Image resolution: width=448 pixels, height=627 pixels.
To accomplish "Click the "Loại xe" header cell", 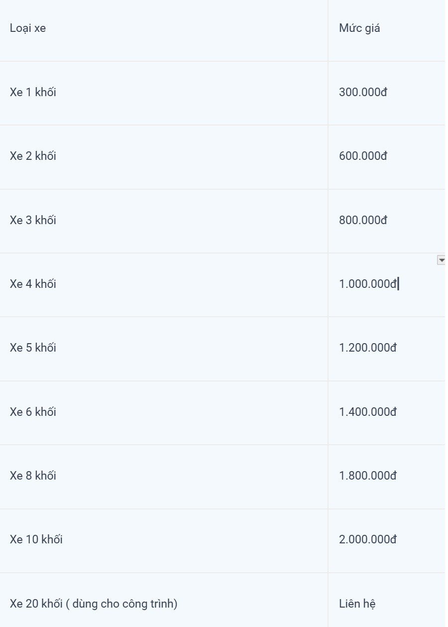I will (28, 28).
